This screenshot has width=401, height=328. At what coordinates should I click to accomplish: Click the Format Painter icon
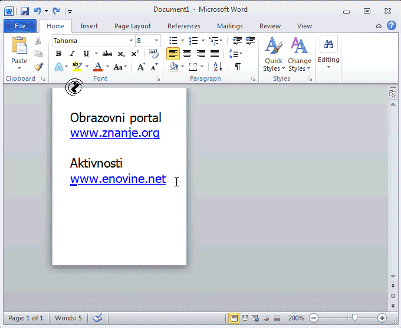[38, 67]
